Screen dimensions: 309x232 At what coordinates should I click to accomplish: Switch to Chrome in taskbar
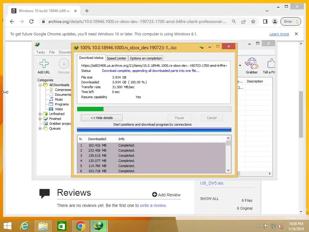80,226
